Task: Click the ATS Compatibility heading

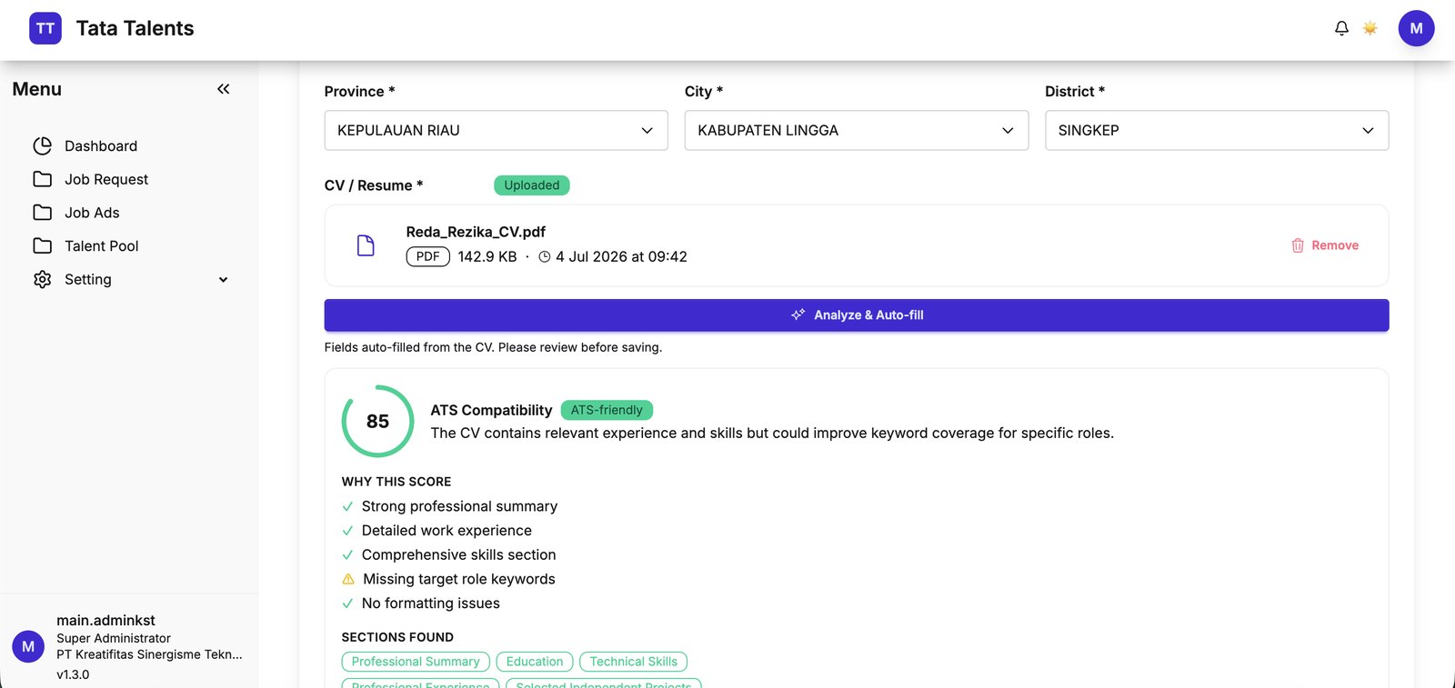Action: point(491,410)
